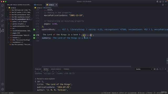Image resolution: width=168 pixels, height=94 pixels.
Task: Select pages: 1210 tree row
Action: coord(19,33)
